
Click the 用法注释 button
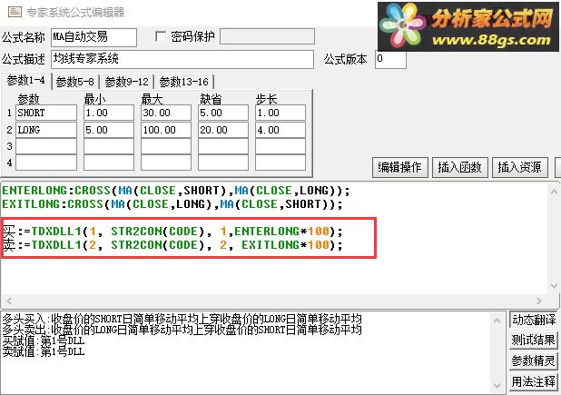(534, 381)
